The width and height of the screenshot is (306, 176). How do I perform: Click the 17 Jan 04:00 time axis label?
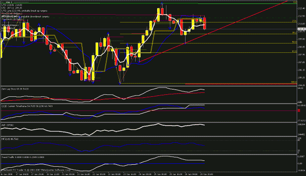22,174
